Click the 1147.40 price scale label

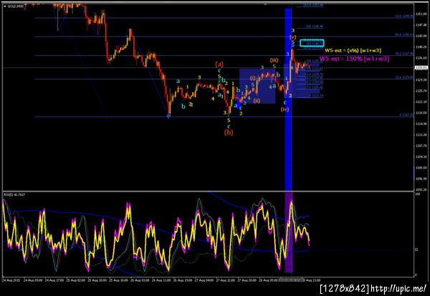421,24
